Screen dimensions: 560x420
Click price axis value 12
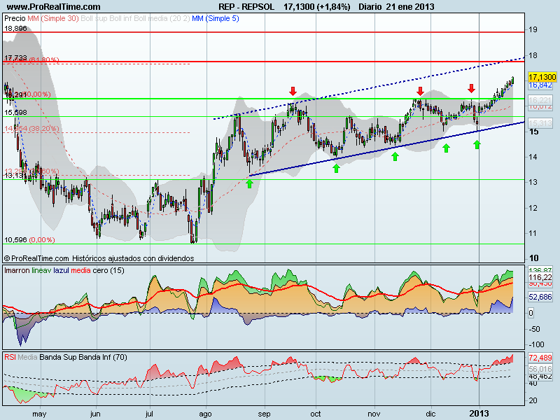(x=533, y=208)
